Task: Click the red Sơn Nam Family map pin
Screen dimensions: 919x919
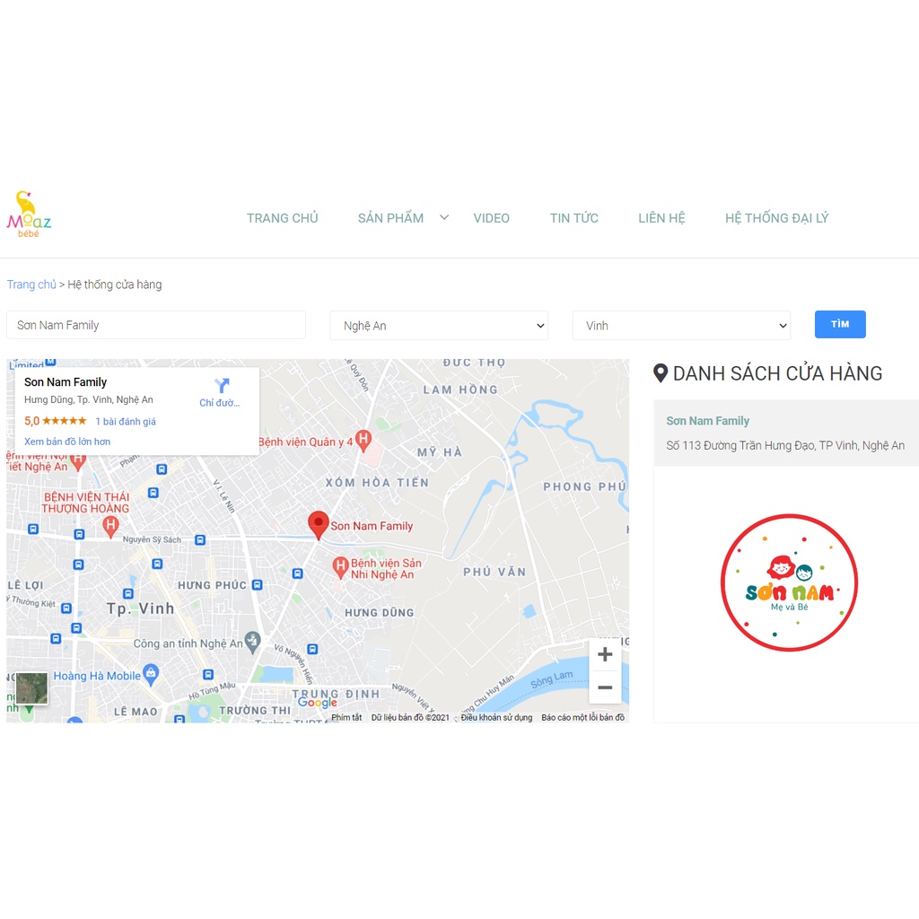Action: point(319,524)
